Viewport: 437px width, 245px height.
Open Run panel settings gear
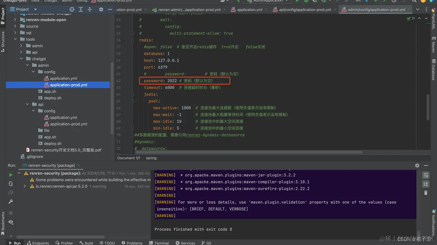(x=417, y=165)
